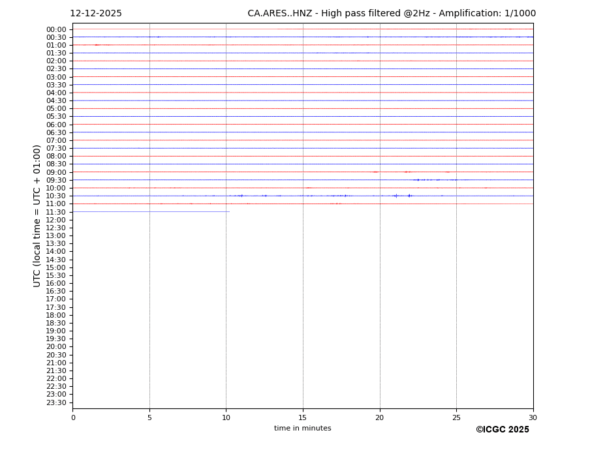Select the 09:00 row time label
This screenshot has width=605, height=454.
pos(56,172)
